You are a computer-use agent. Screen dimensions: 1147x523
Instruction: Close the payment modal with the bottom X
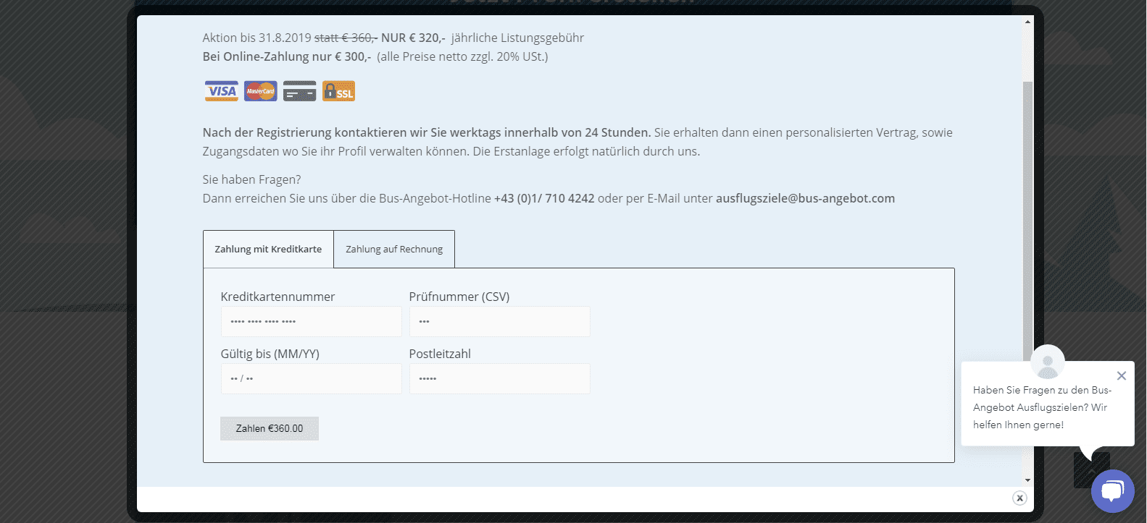[x=1019, y=498]
